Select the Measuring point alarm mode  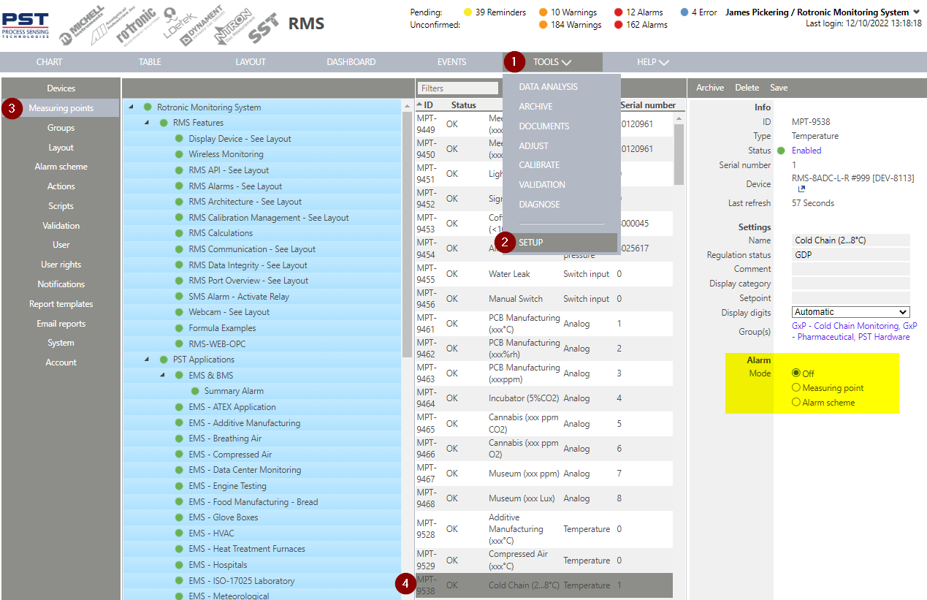point(796,388)
